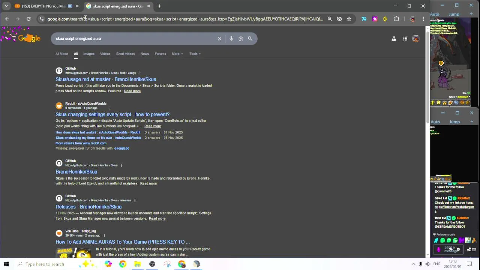Reload the current page

click(28, 19)
